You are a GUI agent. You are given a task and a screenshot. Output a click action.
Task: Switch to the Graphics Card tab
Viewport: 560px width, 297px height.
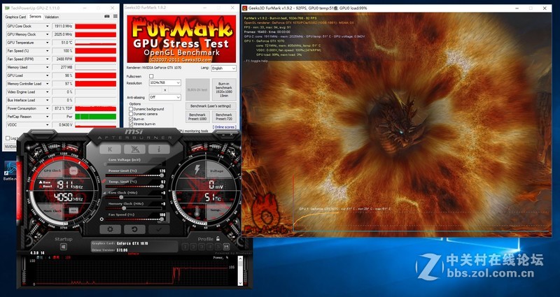(16, 16)
